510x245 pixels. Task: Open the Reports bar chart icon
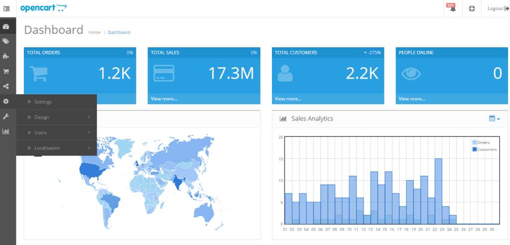[6, 131]
